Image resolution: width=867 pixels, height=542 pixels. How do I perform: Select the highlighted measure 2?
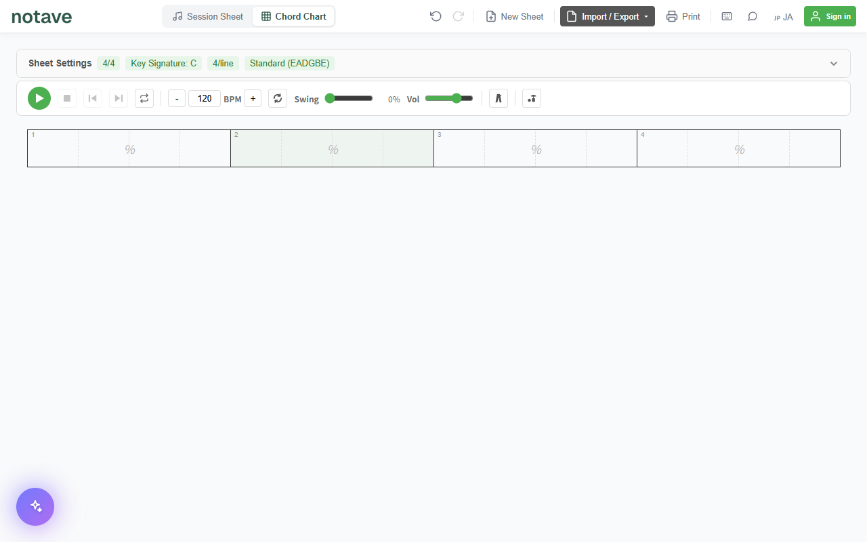click(x=333, y=148)
